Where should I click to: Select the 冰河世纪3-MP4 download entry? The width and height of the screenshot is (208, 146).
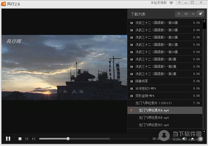point(165,88)
